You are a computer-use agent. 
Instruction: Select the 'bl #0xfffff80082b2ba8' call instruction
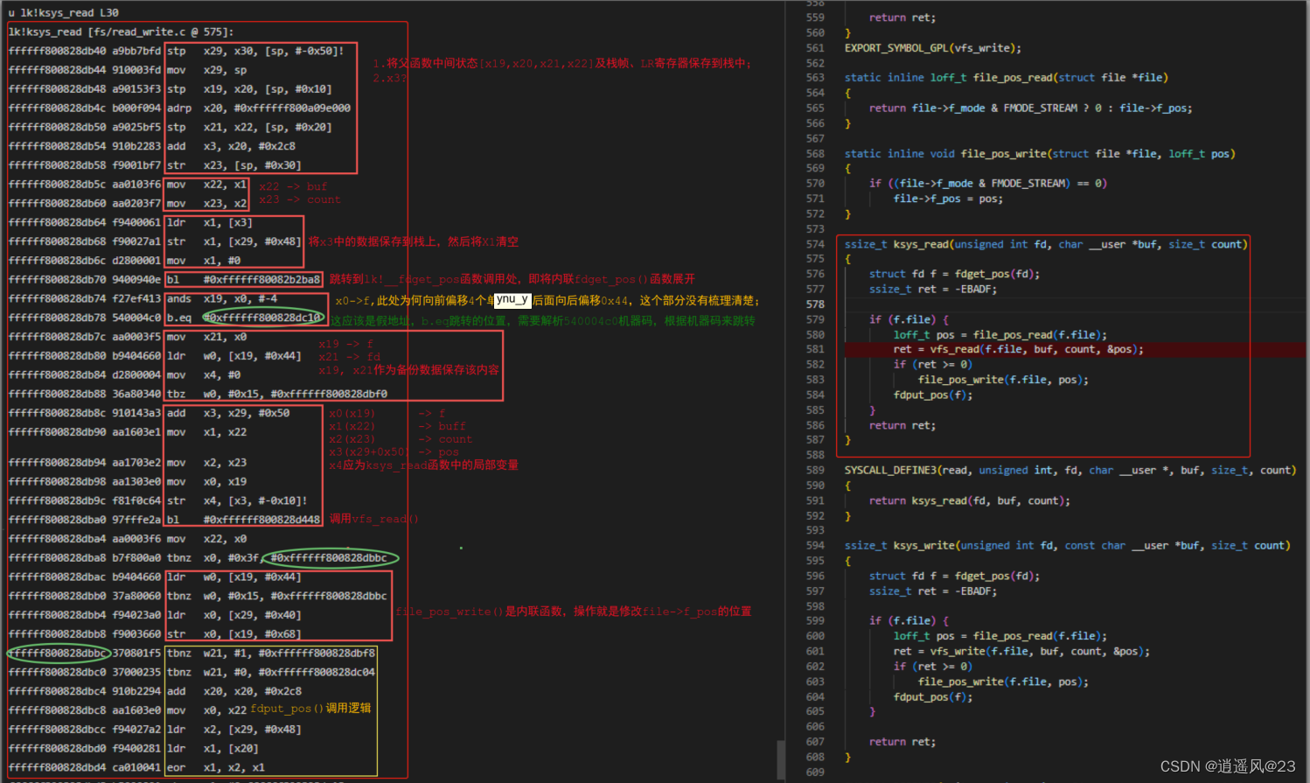point(244,280)
